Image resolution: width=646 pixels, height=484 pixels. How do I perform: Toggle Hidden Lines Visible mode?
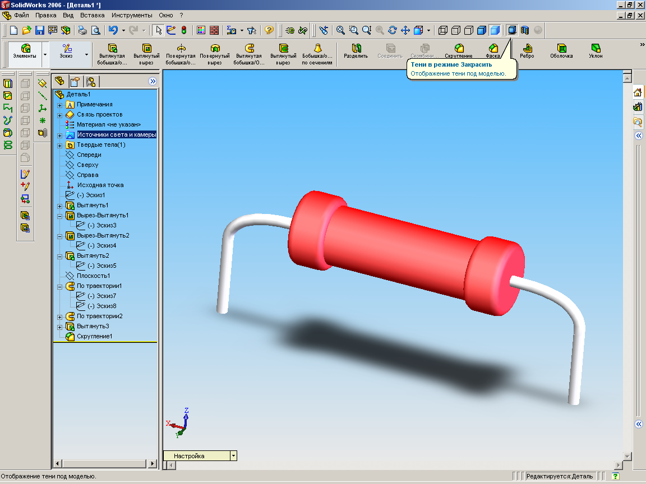pyautogui.click(x=456, y=30)
